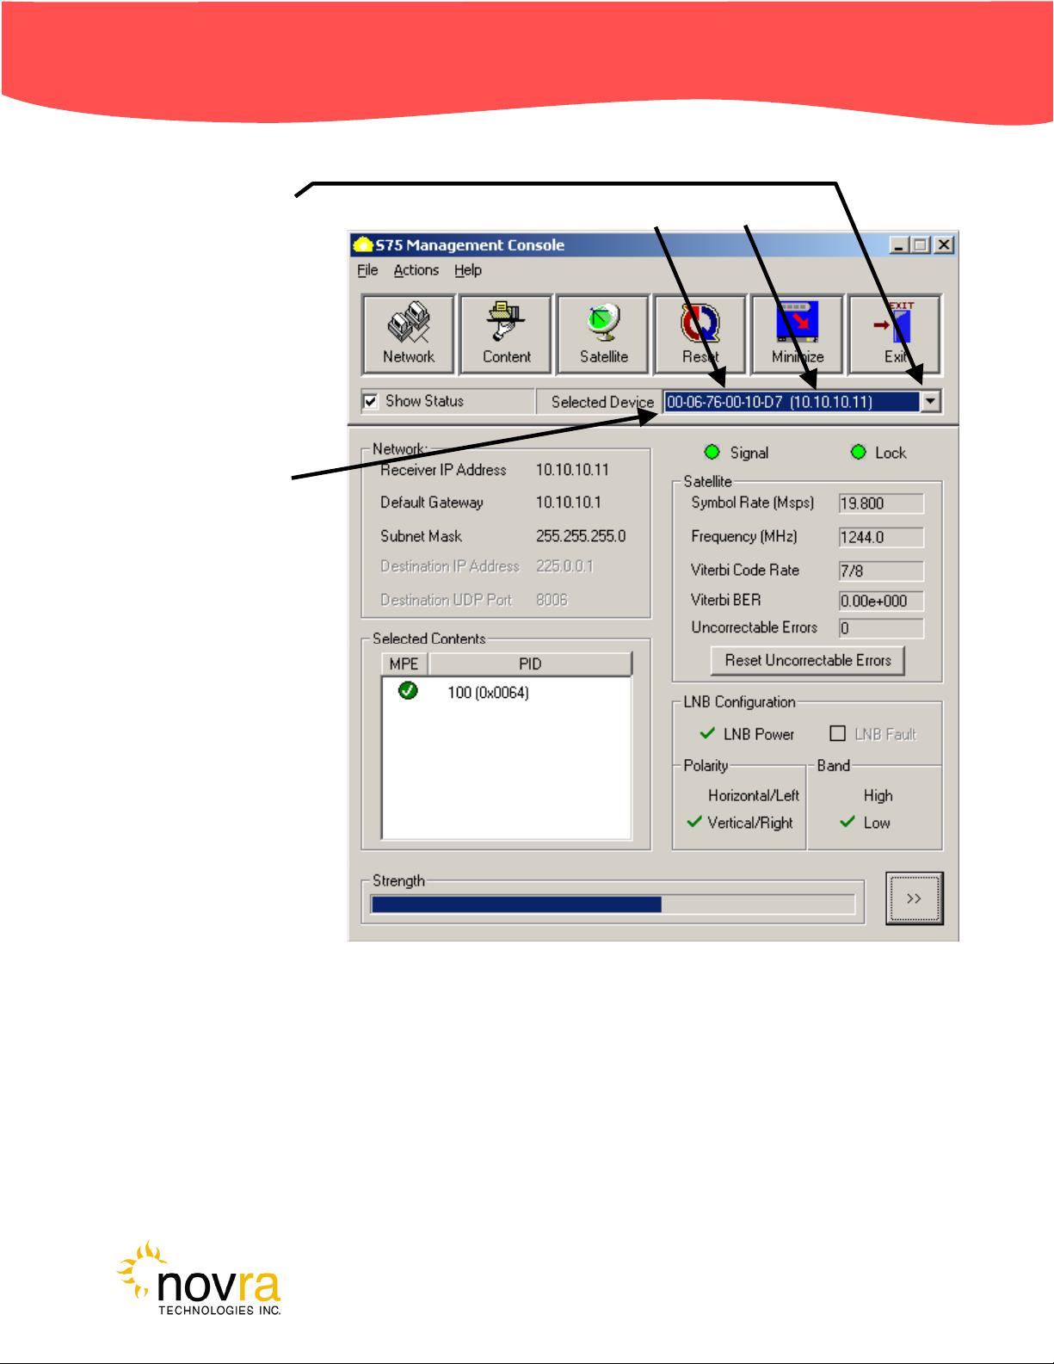The height and width of the screenshot is (1364, 1054).
Task: Toggle the LNB Fault checkbox
Action: 837,733
